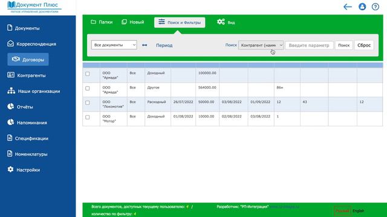This screenshot has height=217, width=387.
Task: Switch language to Русский
Action: click(x=343, y=211)
